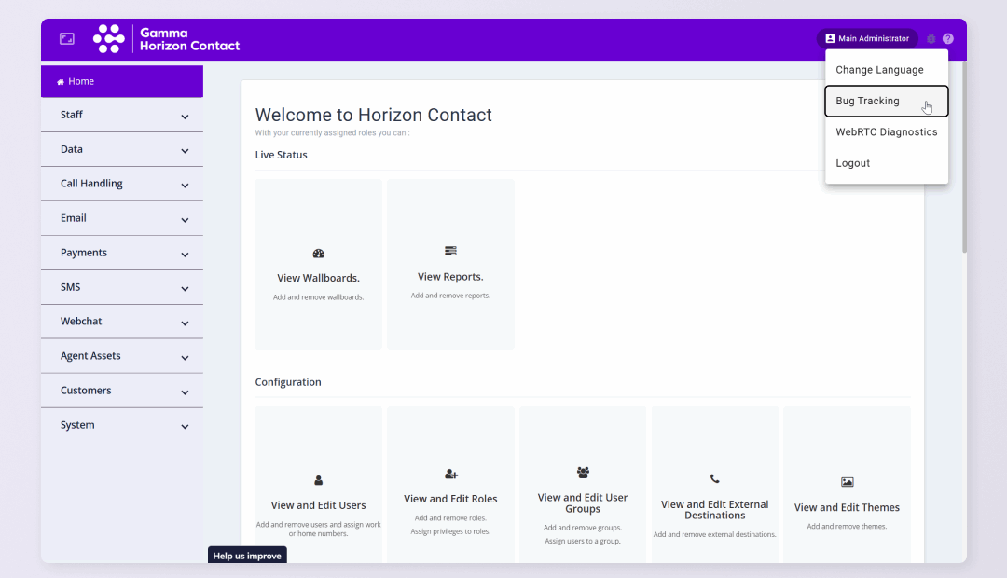Click the vertical page scrollbar
This screenshot has height=578, width=1007.
pyautogui.click(x=964, y=158)
